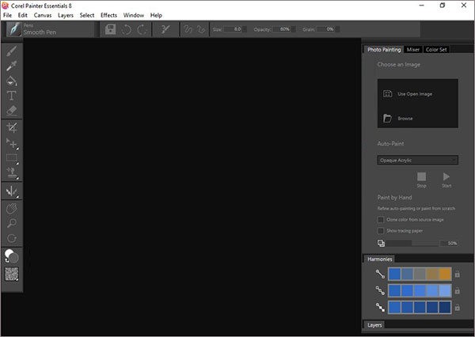Click the Size value field
Viewport: 475px width, 337px height.
pyautogui.click(x=233, y=29)
